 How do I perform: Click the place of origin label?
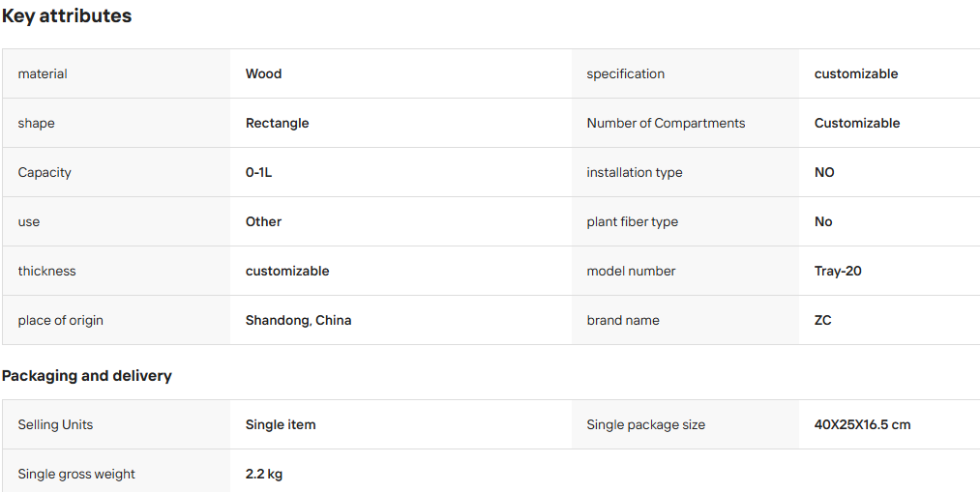61,320
